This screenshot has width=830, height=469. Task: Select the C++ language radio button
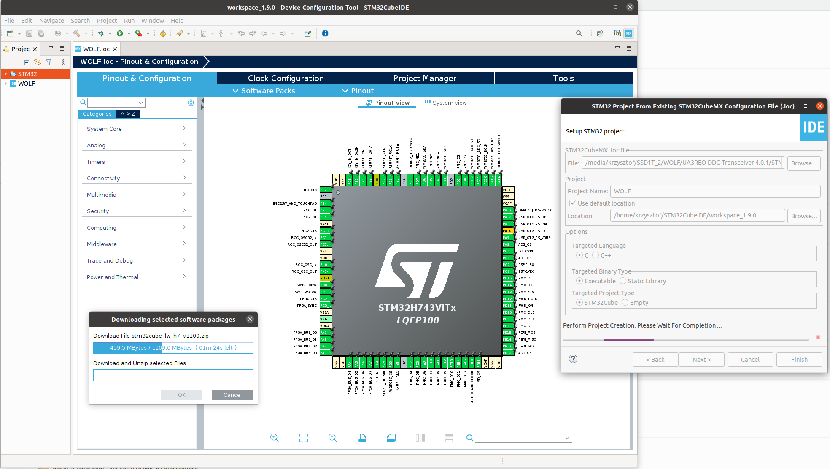click(596, 255)
